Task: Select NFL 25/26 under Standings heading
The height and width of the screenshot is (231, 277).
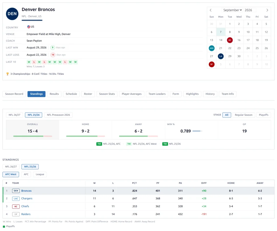Action: click(30, 167)
